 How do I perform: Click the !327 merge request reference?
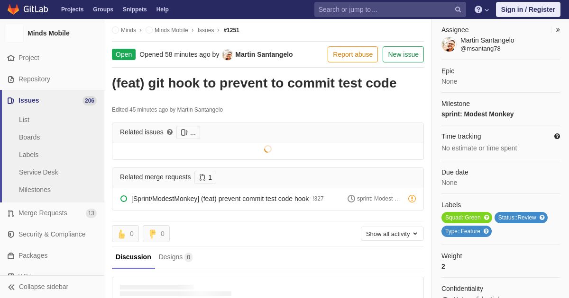[x=318, y=199]
